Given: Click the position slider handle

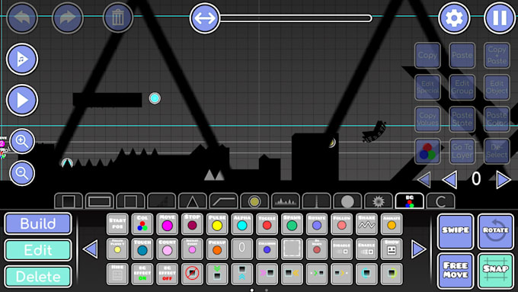Looking at the screenshot, I should [x=205, y=18].
